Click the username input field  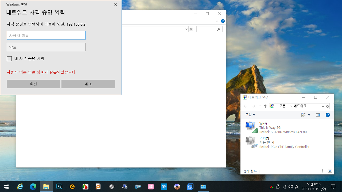[x=46, y=35]
